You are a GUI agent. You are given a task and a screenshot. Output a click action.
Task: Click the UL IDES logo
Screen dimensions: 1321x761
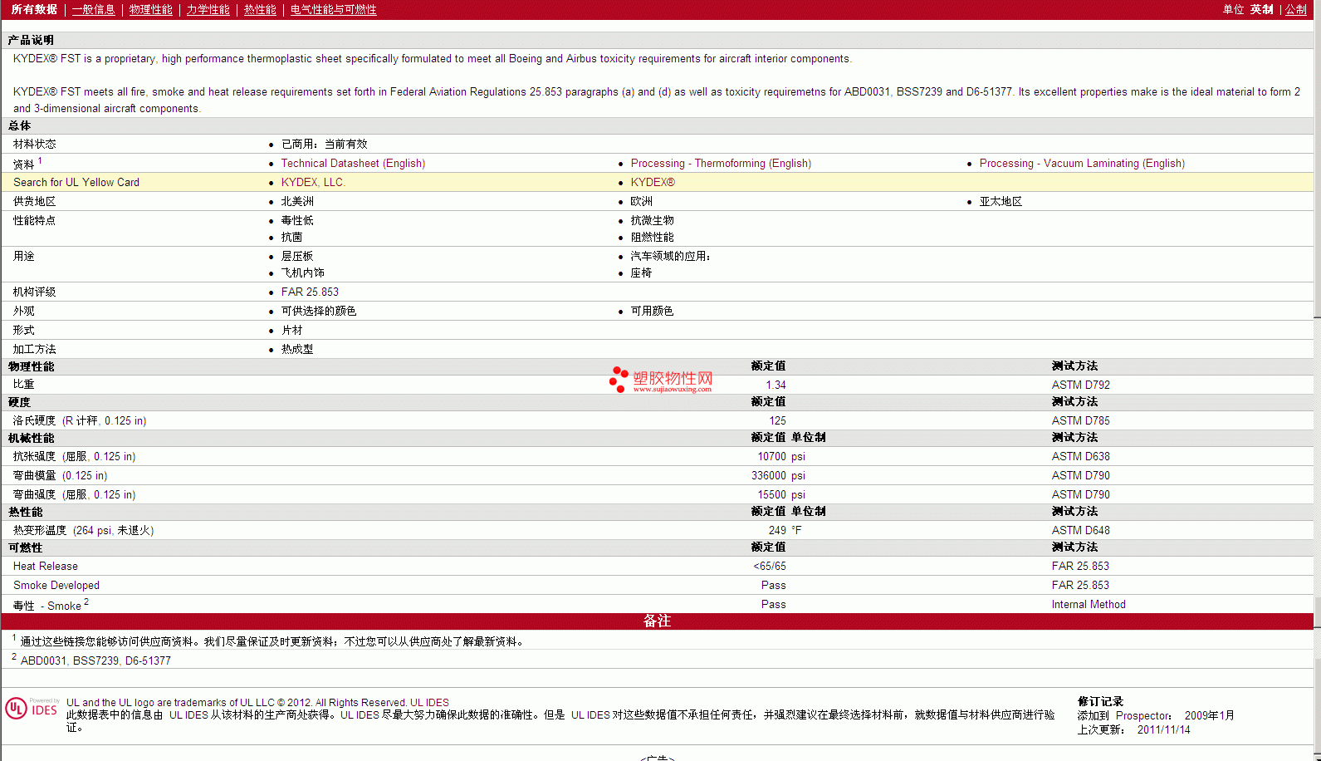(x=32, y=708)
